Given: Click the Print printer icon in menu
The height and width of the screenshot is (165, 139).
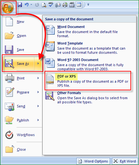Looking at the screenshot, I should pos(10,78).
